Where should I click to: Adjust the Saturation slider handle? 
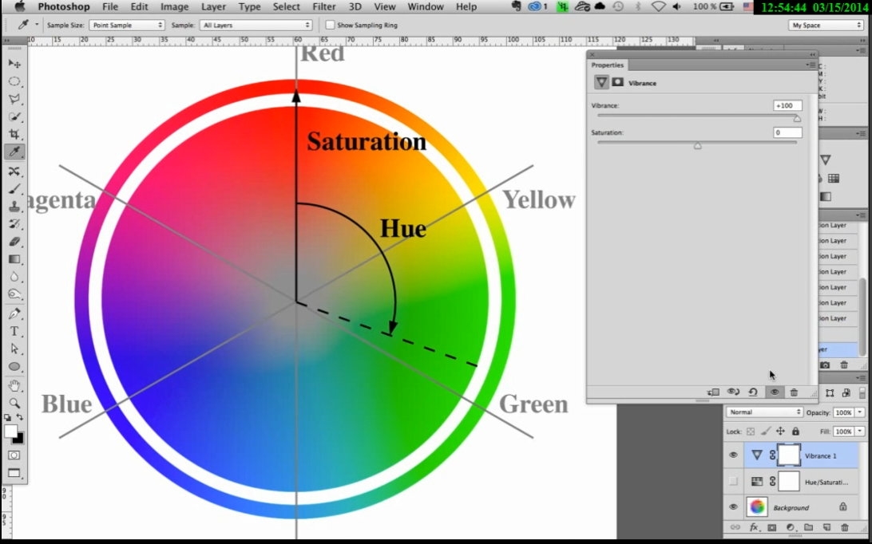pos(697,146)
